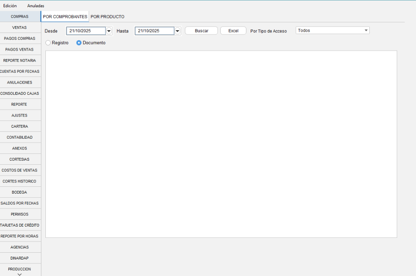Select ANULACIONES in the sidebar

pyautogui.click(x=20, y=82)
